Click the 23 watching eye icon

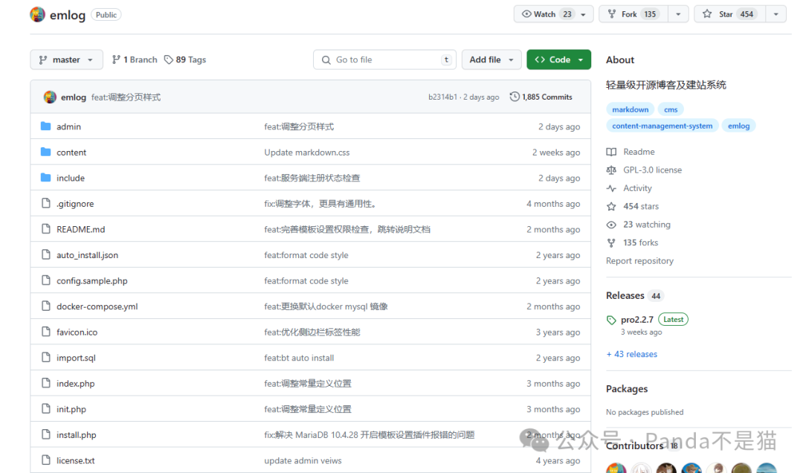click(x=611, y=225)
